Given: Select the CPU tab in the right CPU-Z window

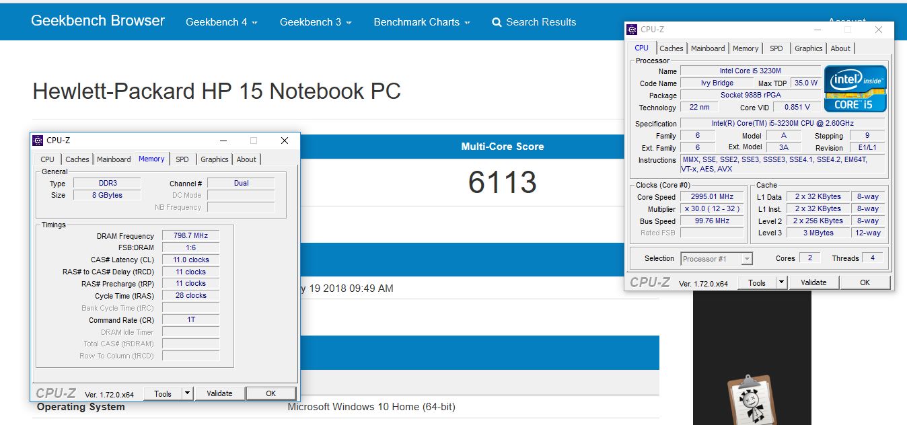Looking at the screenshot, I should 642,48.
